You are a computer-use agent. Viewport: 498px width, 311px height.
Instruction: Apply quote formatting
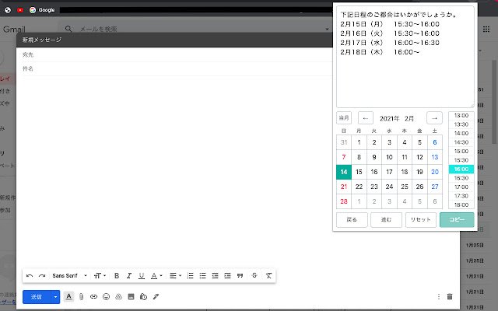(x=240, y=276)
